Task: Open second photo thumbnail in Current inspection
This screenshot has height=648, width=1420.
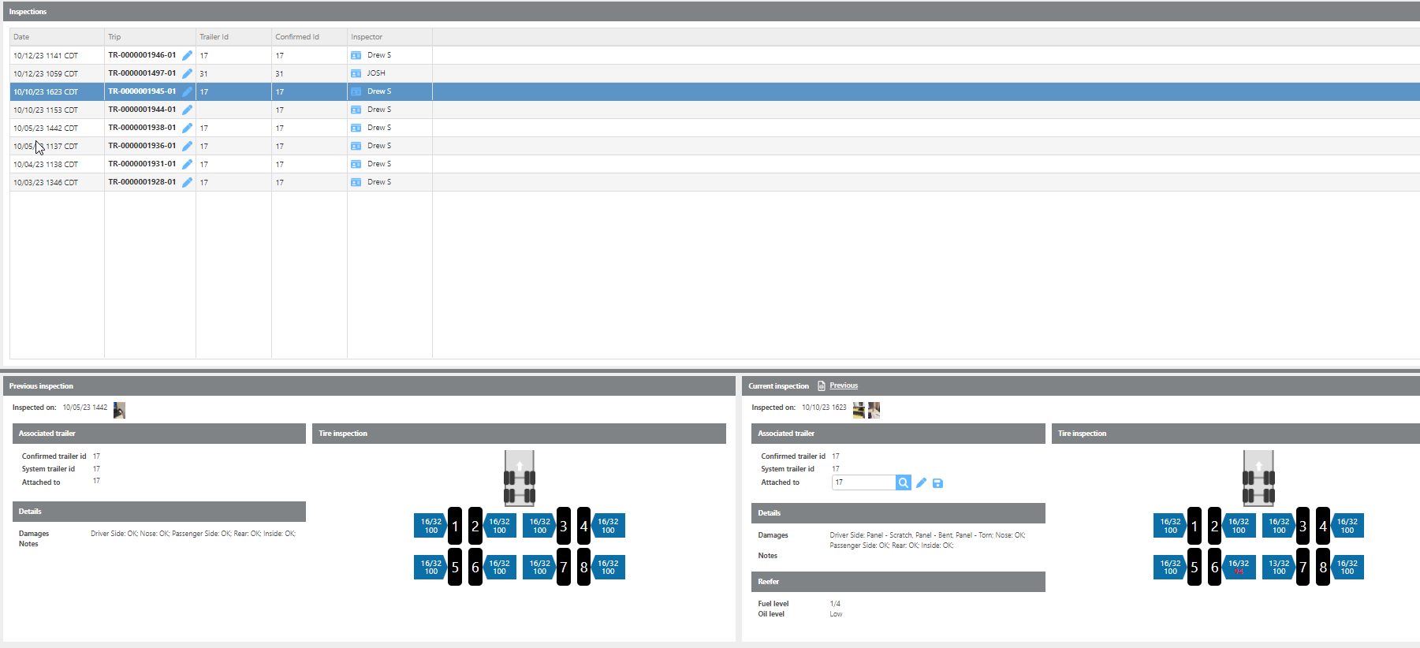Action: tap(874, 410)
